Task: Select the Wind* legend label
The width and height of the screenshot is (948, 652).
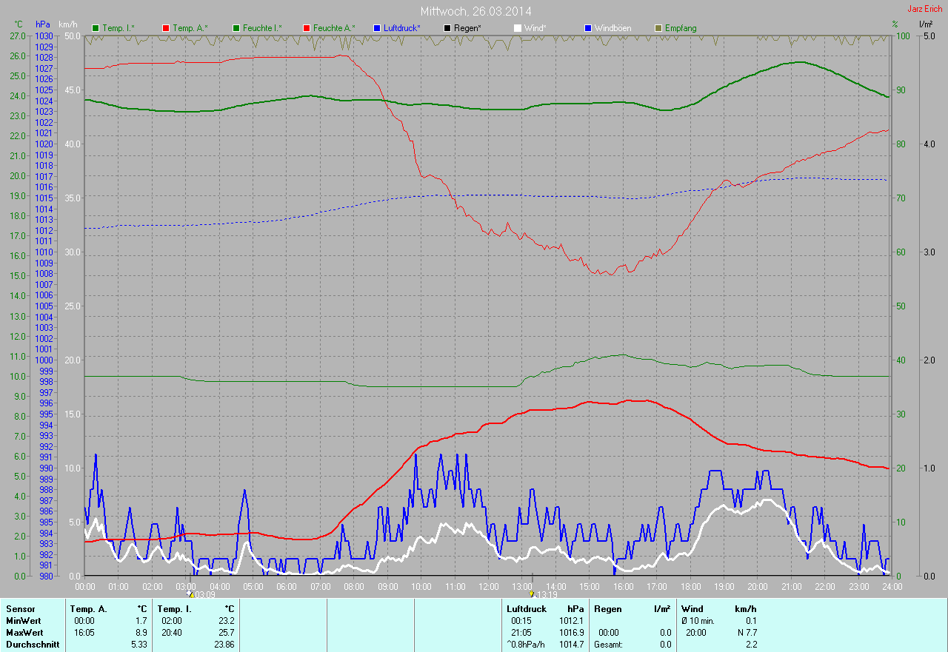Action: [535, 28]
